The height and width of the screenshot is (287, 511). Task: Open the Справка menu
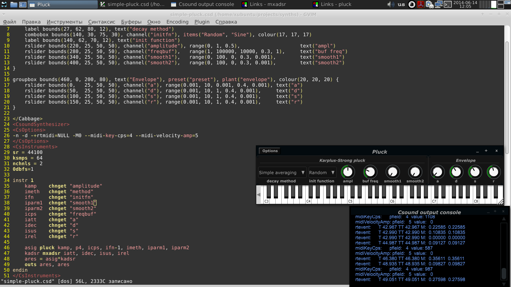point(226,22)
